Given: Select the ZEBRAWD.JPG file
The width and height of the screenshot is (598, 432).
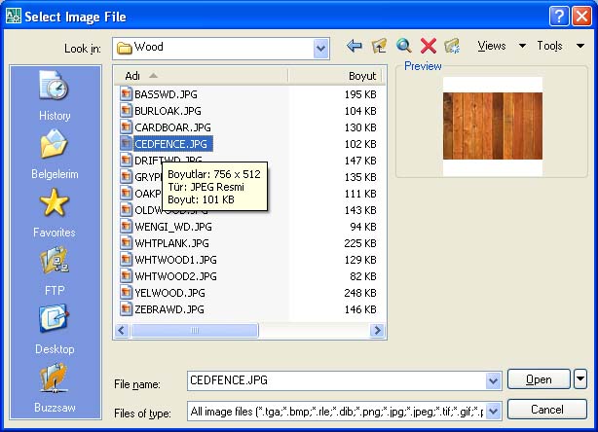Looking at the screenshot, I should pos(168,309).
